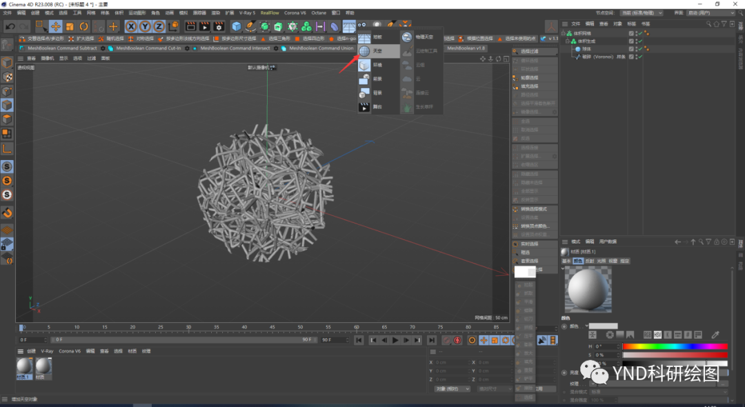
Task: Click the purple deformer capsule icon
Action: click(x=335, y=27)
